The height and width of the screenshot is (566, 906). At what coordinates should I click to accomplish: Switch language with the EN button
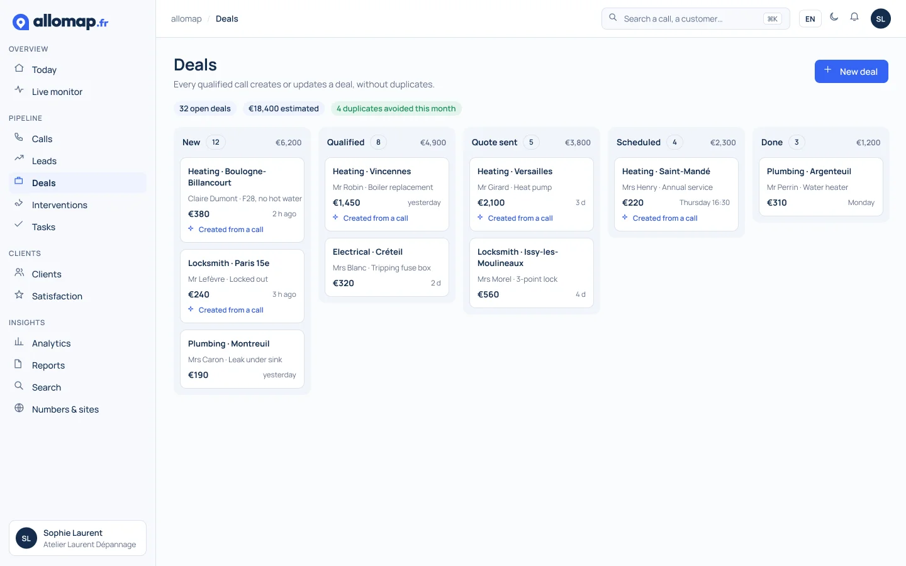[810, 19]
